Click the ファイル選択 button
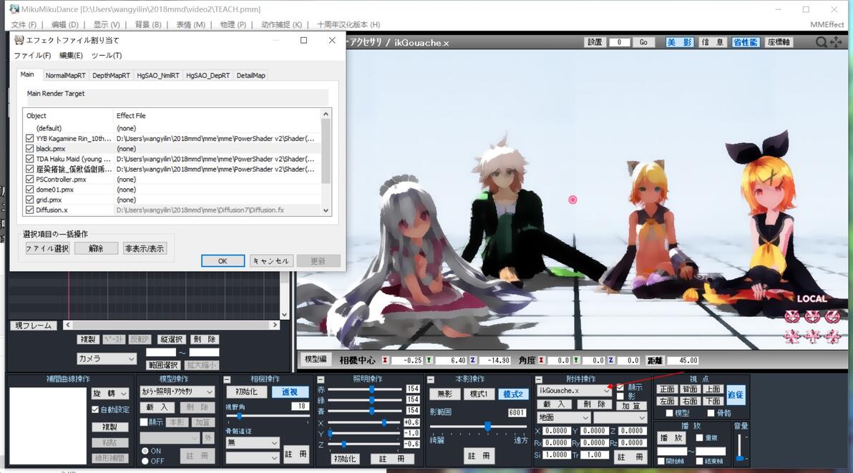This screenshot has width=853, height=473. 47,248
